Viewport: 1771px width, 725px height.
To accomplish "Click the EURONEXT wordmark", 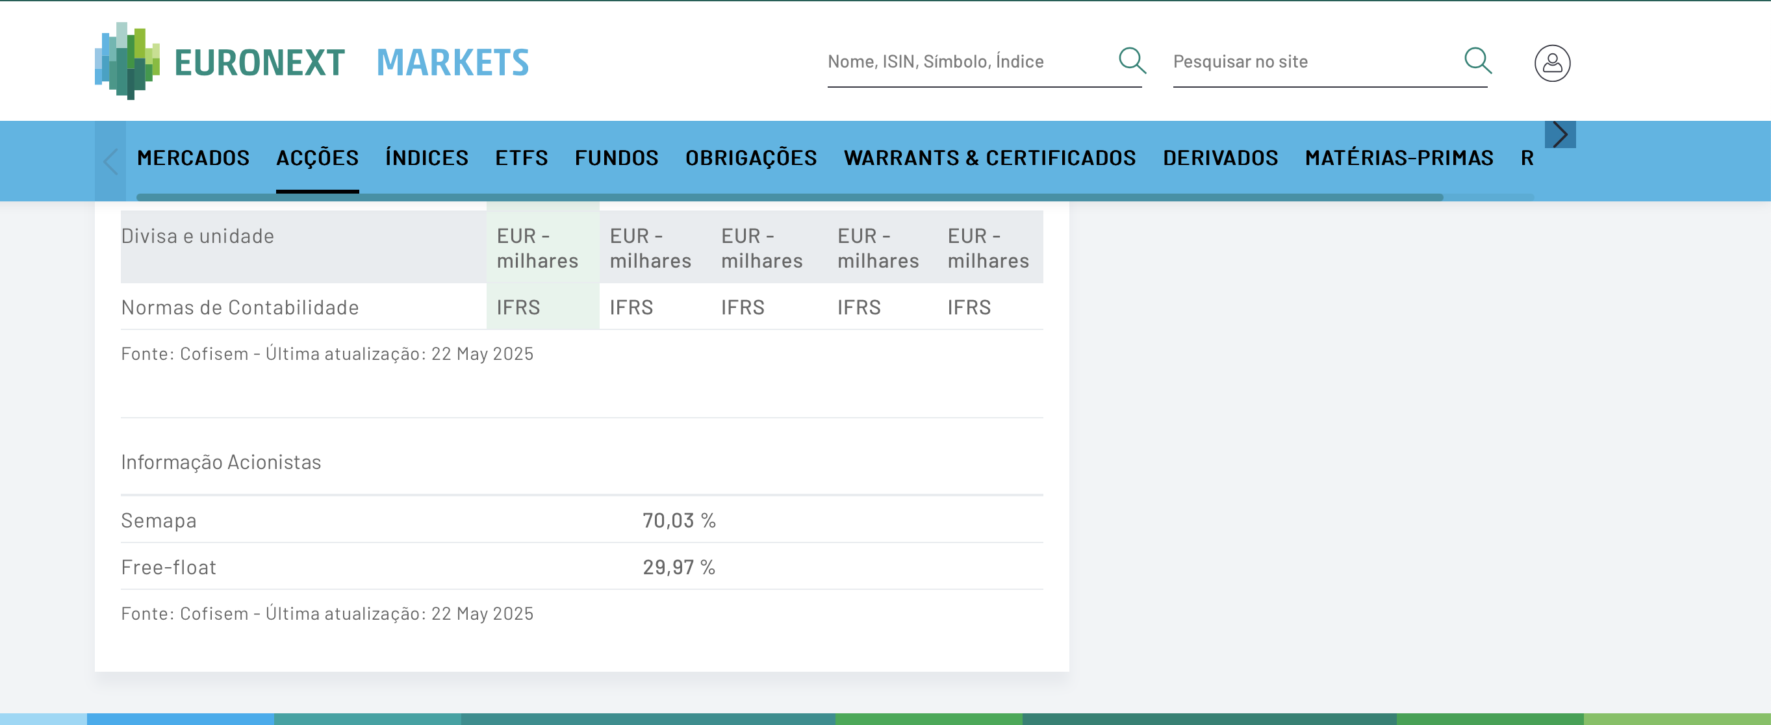I will [x=259, y=62].
